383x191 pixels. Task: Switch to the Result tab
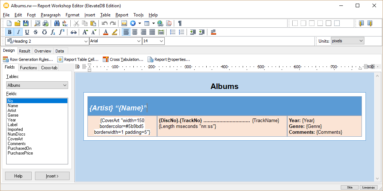pyautogui.click(x=25, y=51)
